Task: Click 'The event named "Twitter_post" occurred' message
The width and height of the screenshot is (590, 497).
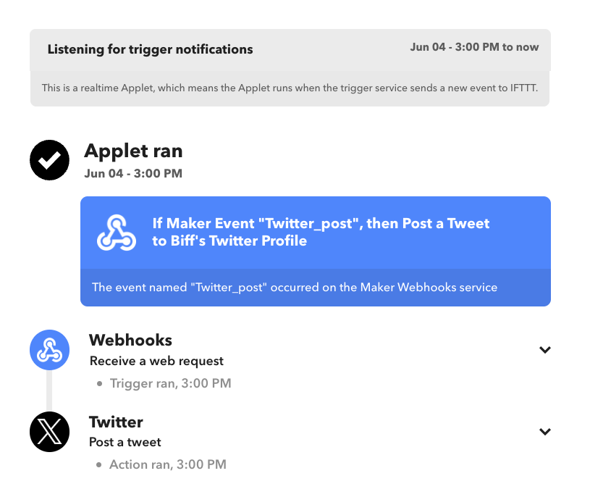Action: 294,288
